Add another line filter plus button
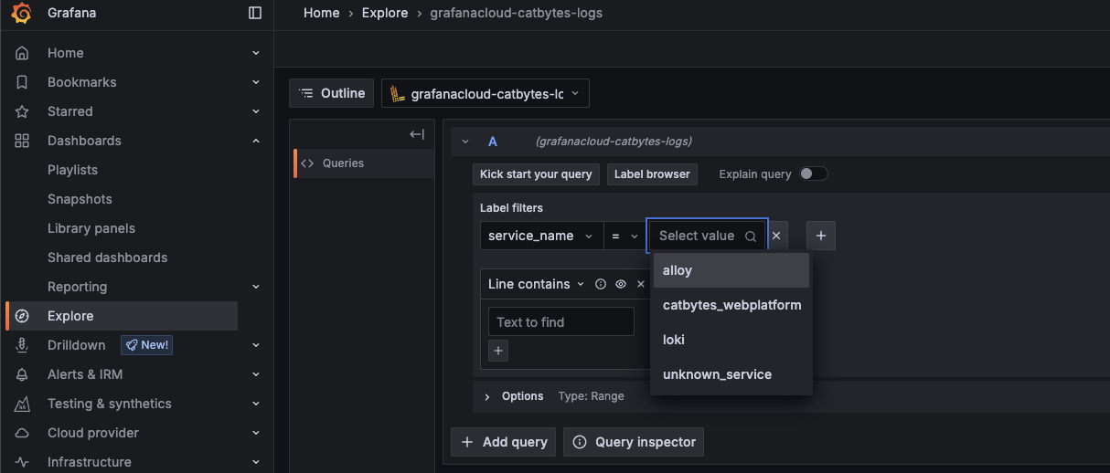Screen dimensions: 1110x473 (498, 350)
